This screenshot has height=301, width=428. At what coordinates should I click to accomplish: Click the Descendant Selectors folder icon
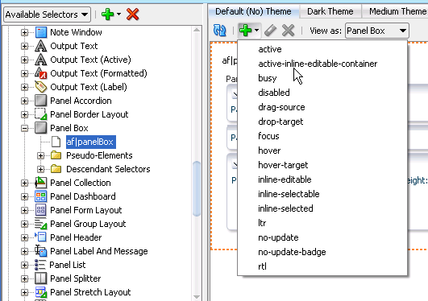(x=56, y=169)
